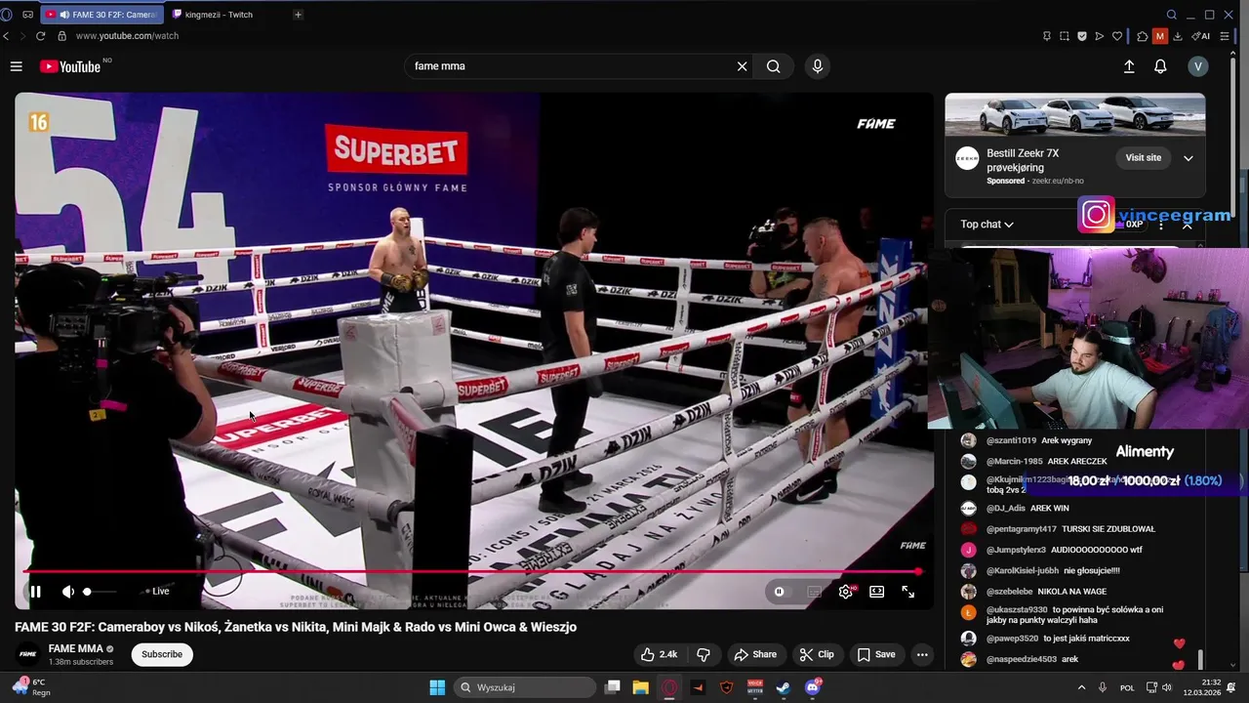Open File Explorer from the taskbar

(641, 687)
